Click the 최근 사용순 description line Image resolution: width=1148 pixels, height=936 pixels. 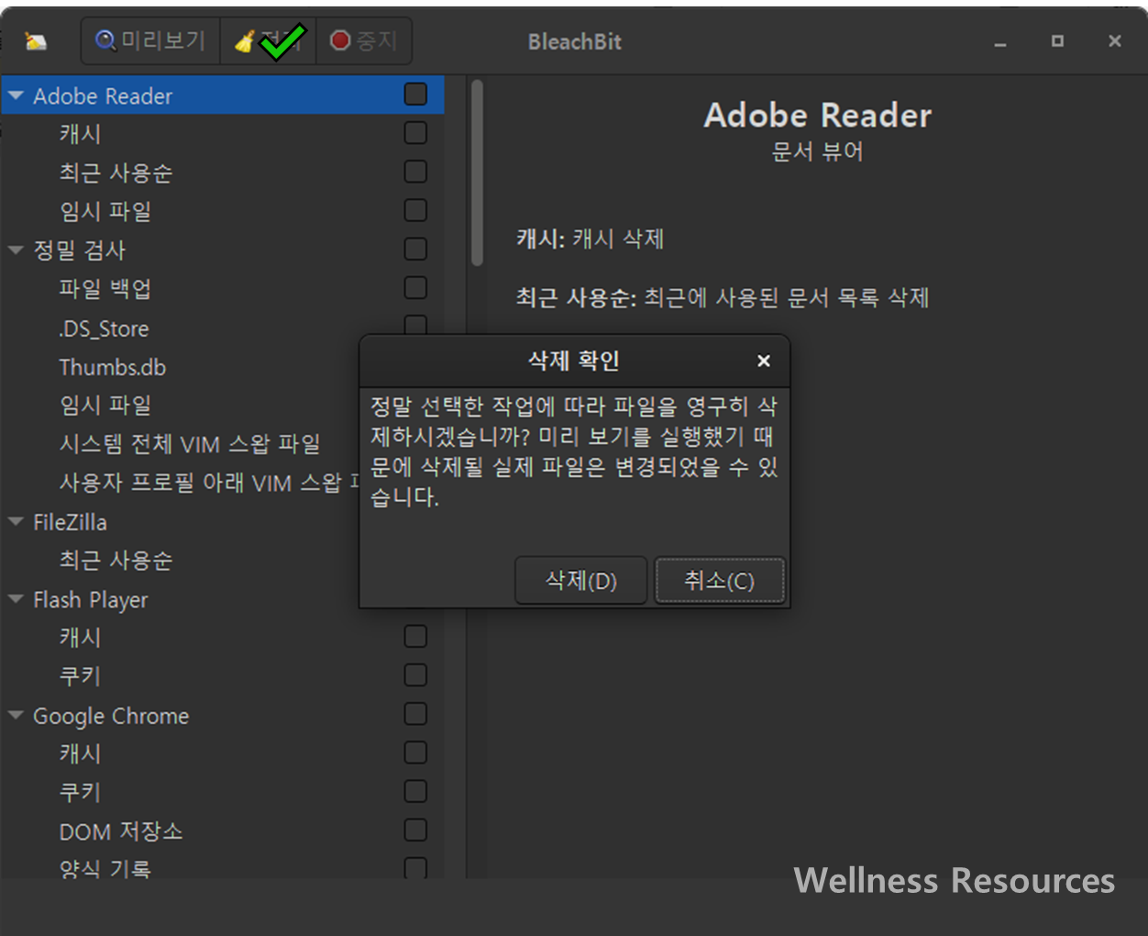(x=723, y=297)
